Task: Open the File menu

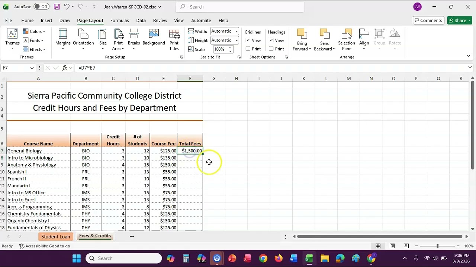Action: [8, 20]
